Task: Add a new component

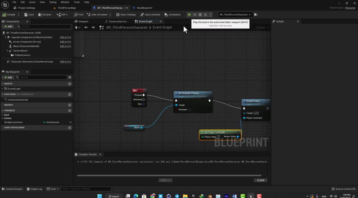Action: (x=8, y=26)
